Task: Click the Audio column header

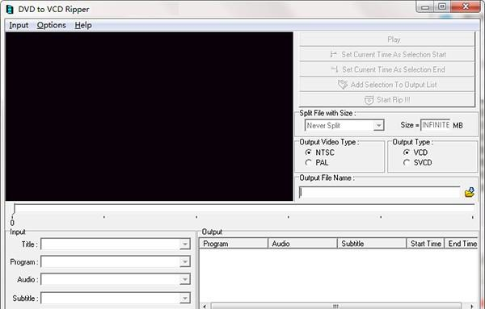Action: tap(302, 244)
